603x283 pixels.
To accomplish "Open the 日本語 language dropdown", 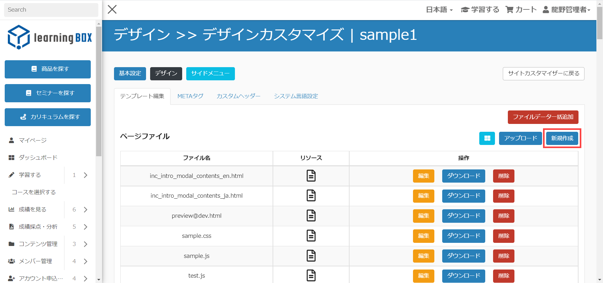I will (439, 10).
